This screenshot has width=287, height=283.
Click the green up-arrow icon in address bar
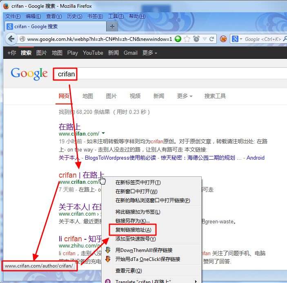point(178,39)
